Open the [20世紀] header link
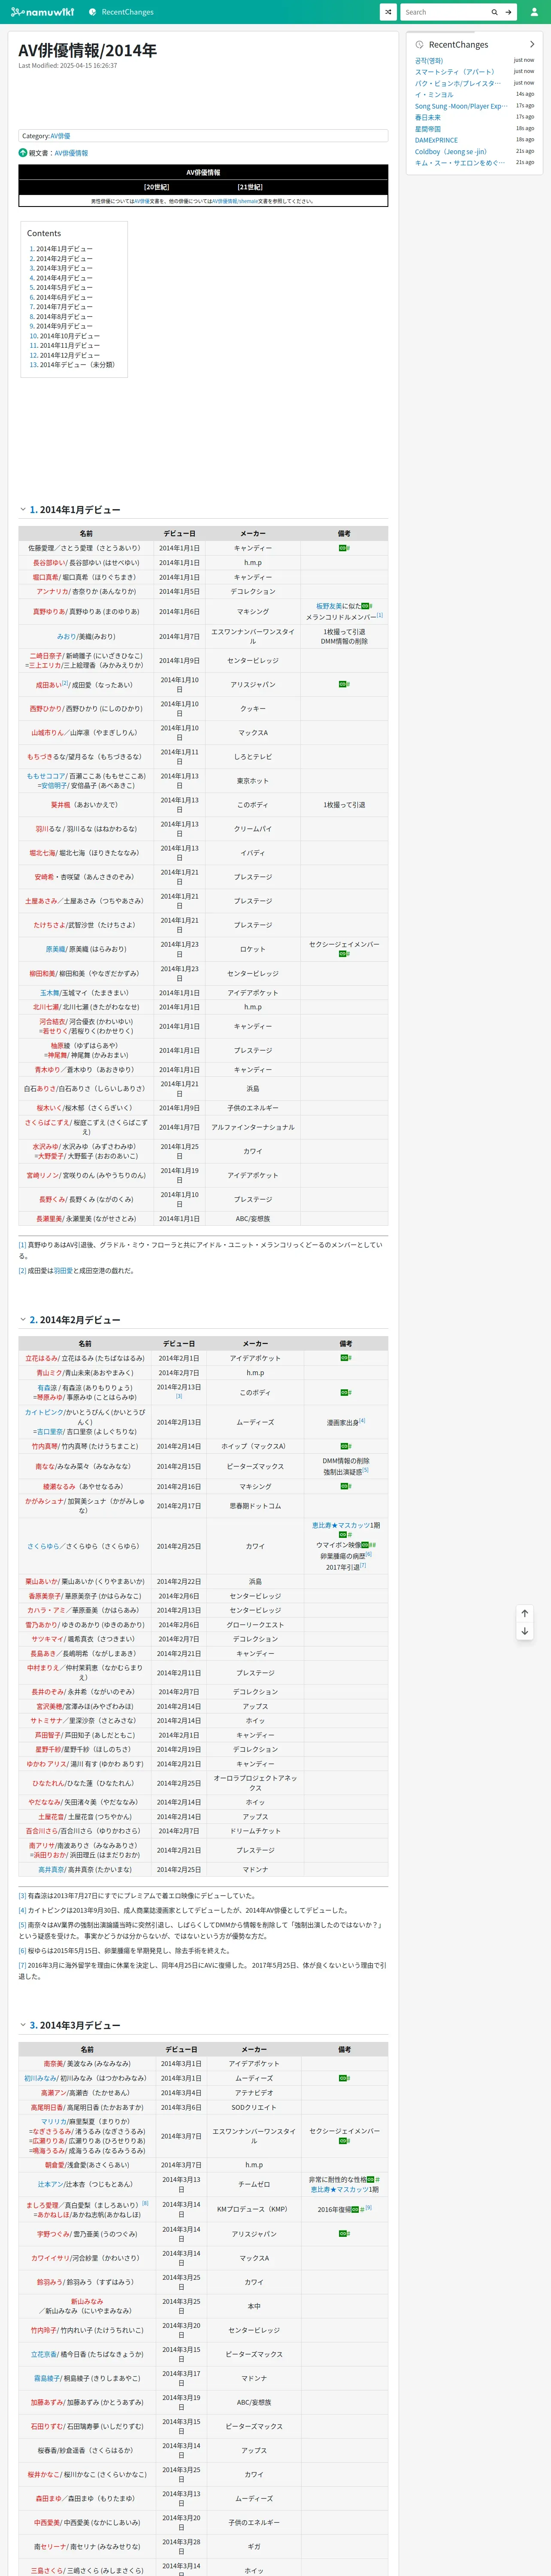Screen dimensions: 551x2576 point(157,187)
